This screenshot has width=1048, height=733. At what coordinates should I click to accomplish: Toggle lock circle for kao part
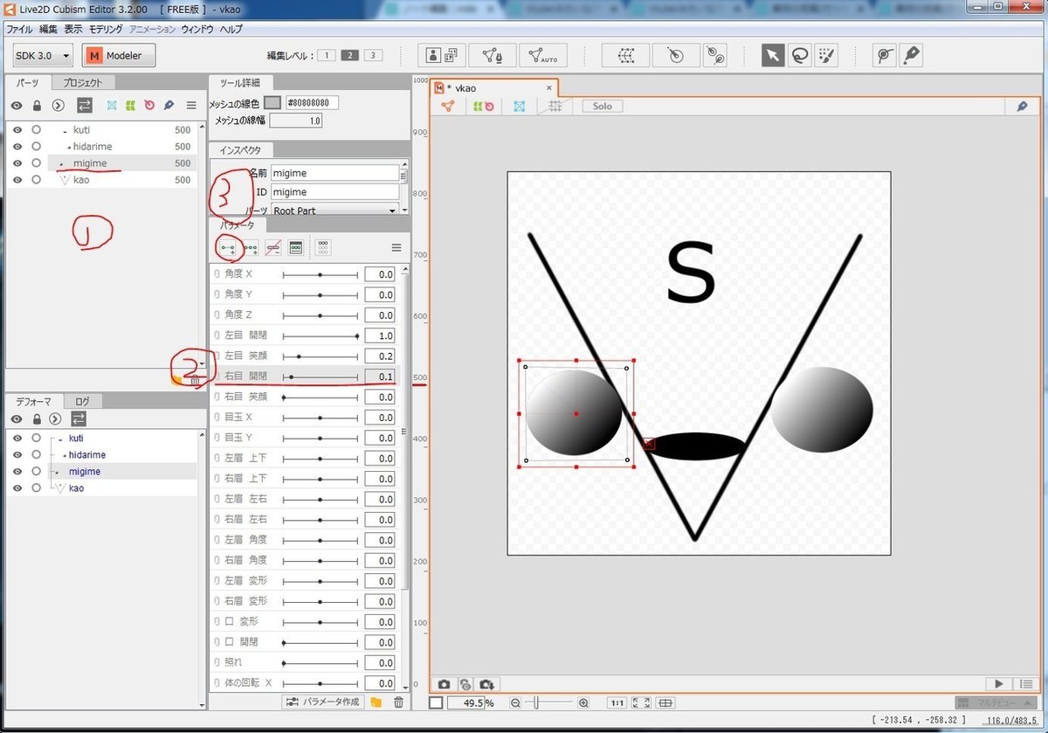[x=36, y=180]
